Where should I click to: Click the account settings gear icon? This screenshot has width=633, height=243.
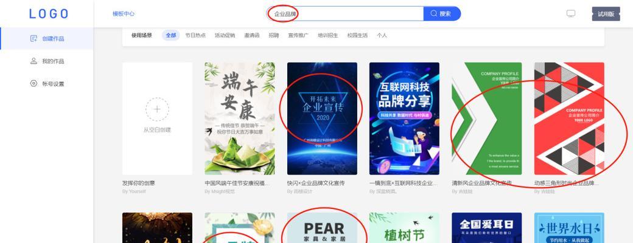[x=34, y=83]
